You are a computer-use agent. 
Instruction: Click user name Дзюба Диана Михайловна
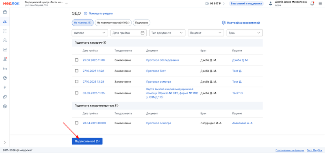(x=291, y=2)
